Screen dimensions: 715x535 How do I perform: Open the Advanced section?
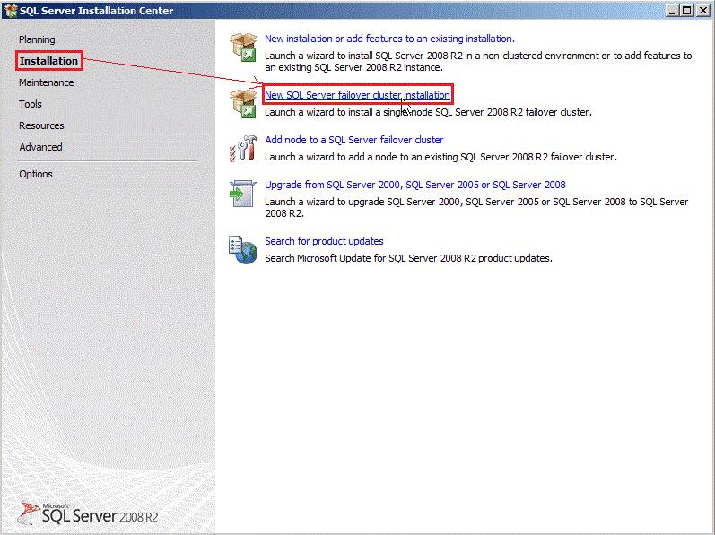tap(40, 147)
